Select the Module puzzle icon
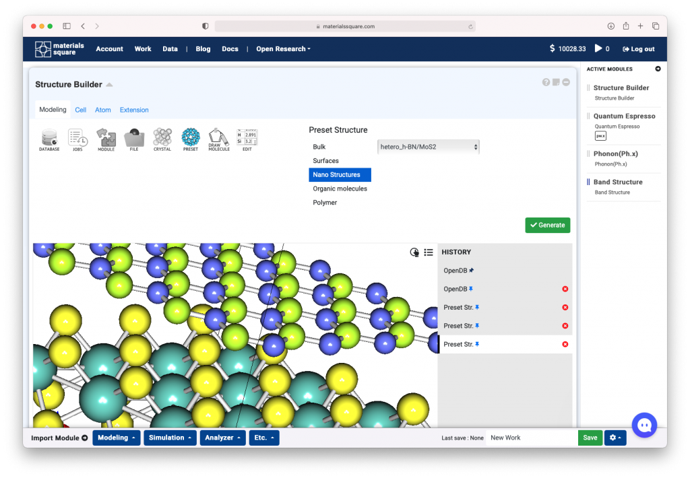This screenshot has width=690, height=478. [x=106, y=139]
